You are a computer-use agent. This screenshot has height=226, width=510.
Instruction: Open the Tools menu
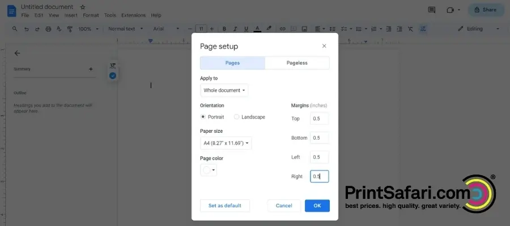(110, 15)
